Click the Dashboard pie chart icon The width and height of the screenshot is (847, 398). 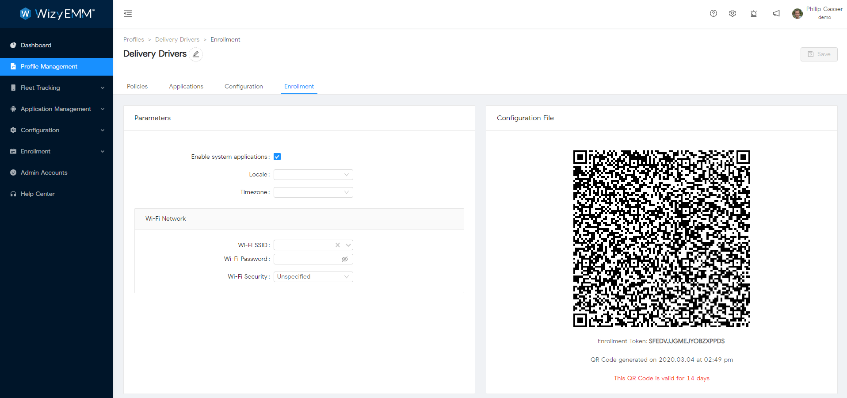(x=13, y=45)
